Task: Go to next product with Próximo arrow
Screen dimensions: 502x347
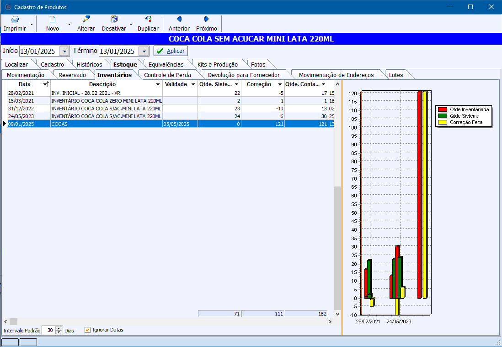Action: [x=207, y=19]
